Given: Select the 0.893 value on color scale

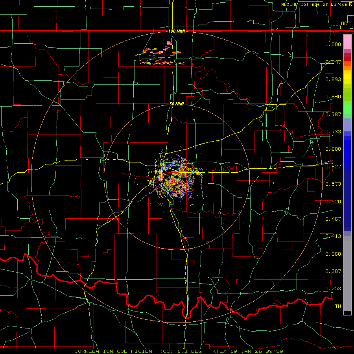Looking at the screenshot, I should (333, 79).
